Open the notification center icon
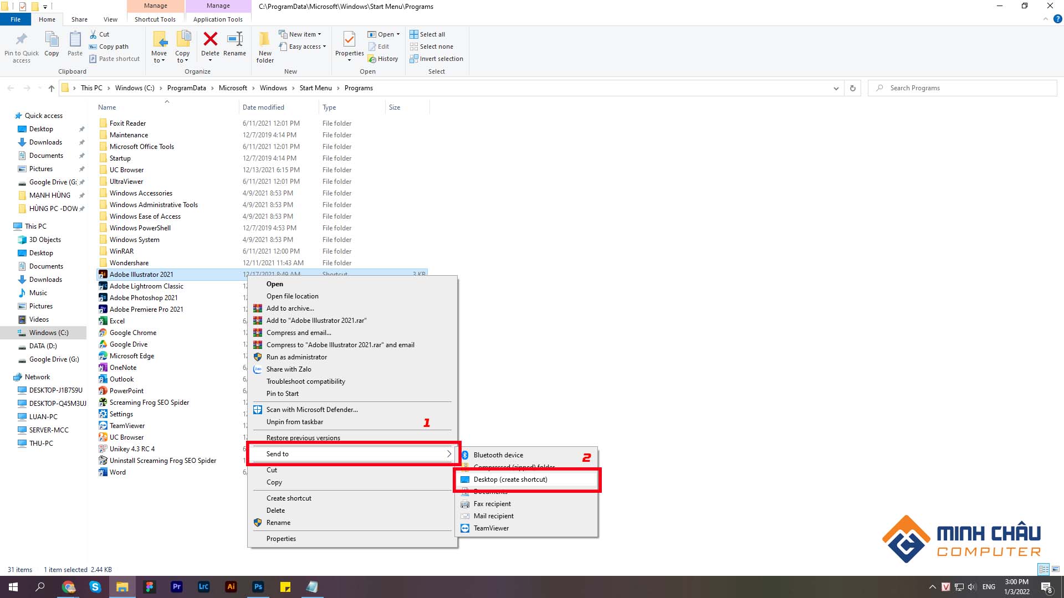Image resolution: width=1064 pixels, height=598 pixels. (1046, 587)
